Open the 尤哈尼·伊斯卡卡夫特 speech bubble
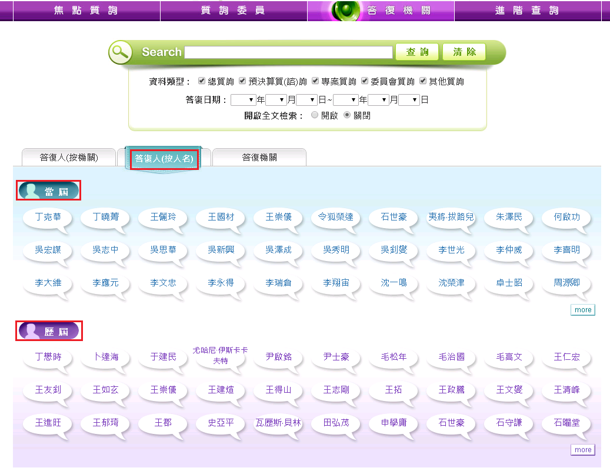Screen dimensions: 610x471 tap(220, 356)
